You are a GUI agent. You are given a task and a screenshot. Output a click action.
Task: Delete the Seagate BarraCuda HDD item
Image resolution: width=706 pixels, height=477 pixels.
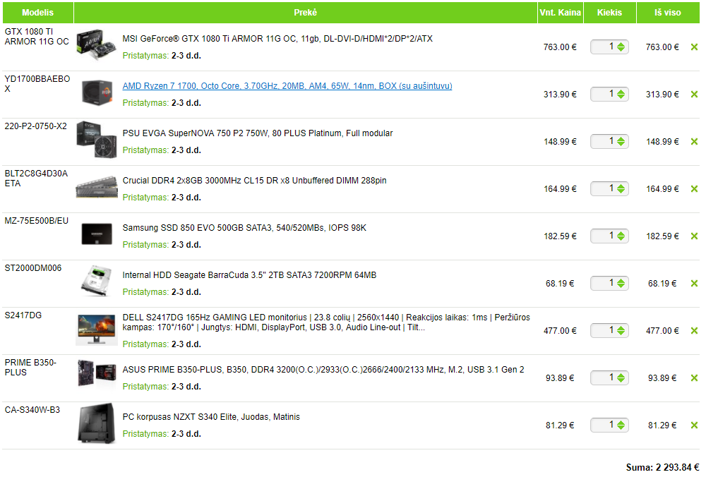(694, 283)
